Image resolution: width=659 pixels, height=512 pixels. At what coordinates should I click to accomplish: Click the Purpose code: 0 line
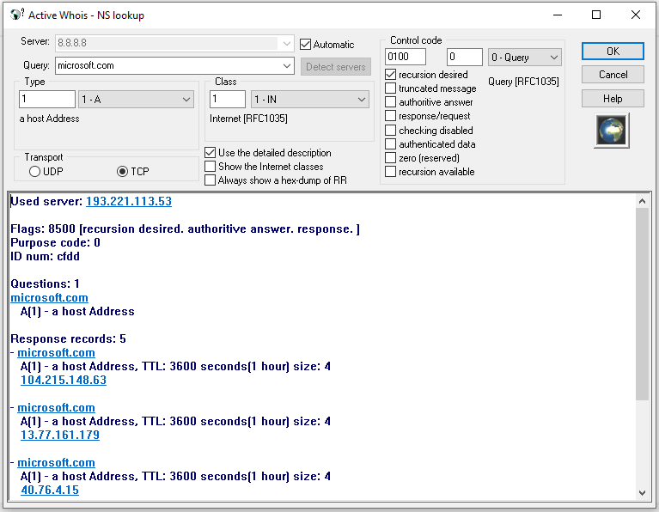coord(55,242)
